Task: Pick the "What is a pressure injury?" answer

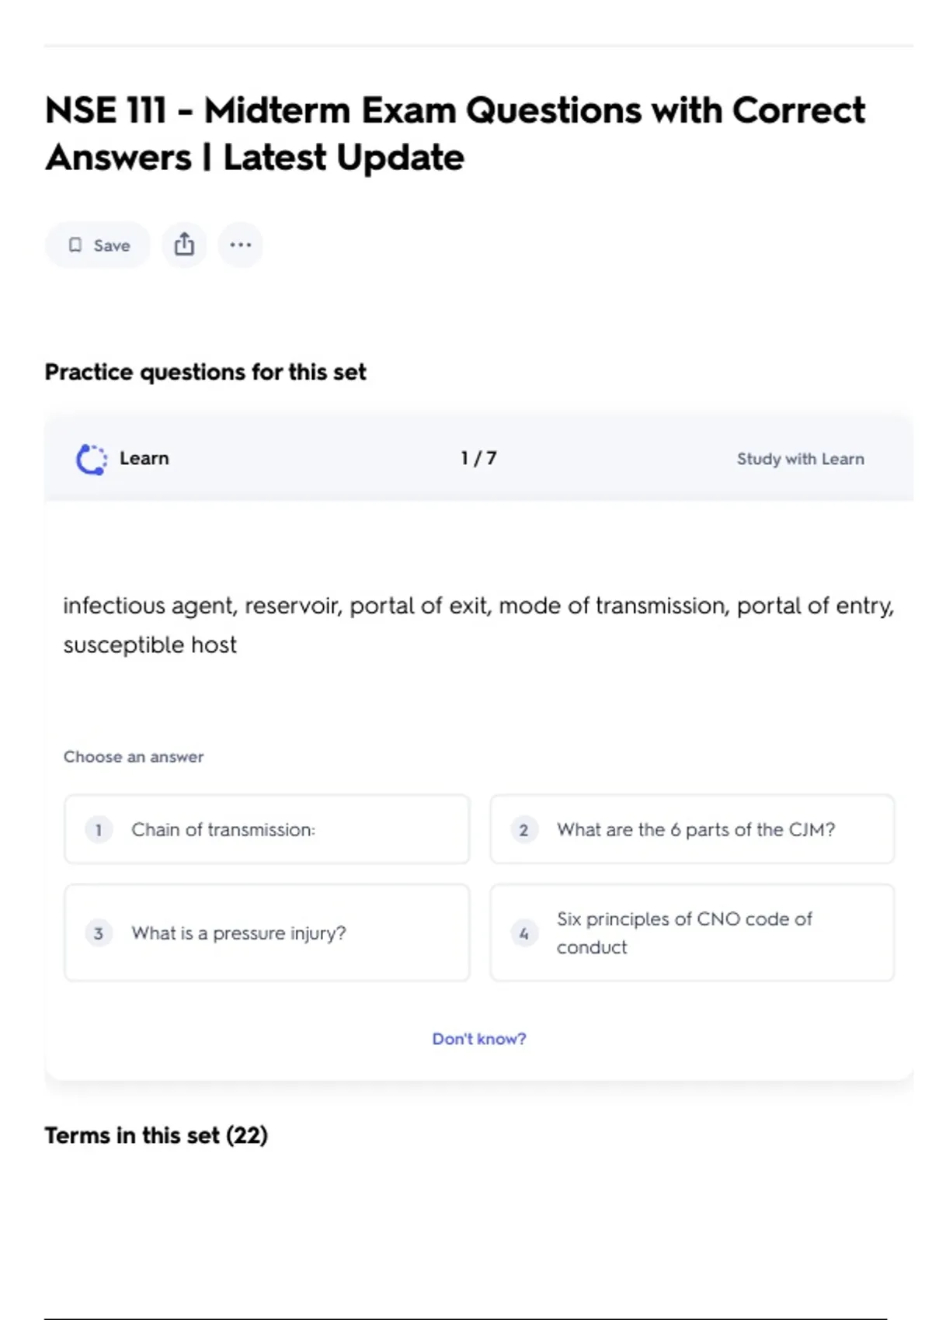Action: pos(238,933)
